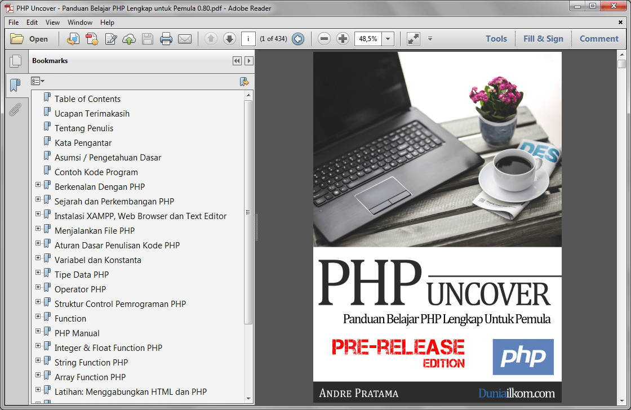Click the Send email envelope icon
This screenshot has height=410, width=631.
[x=185, y=39]
